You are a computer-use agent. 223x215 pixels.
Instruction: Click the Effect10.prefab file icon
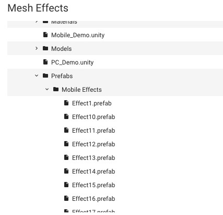tap(66, 116)
